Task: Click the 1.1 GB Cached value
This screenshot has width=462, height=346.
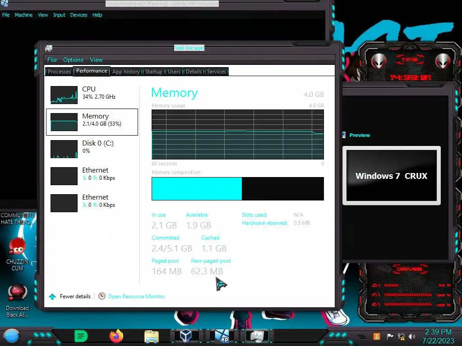Action: click(x=214, y=248)
